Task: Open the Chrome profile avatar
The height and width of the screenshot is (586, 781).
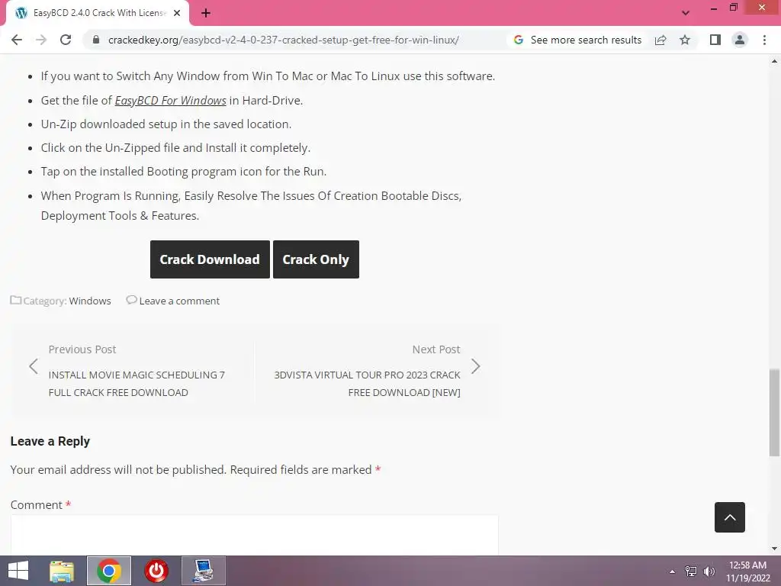Action: tap(740, 40)
